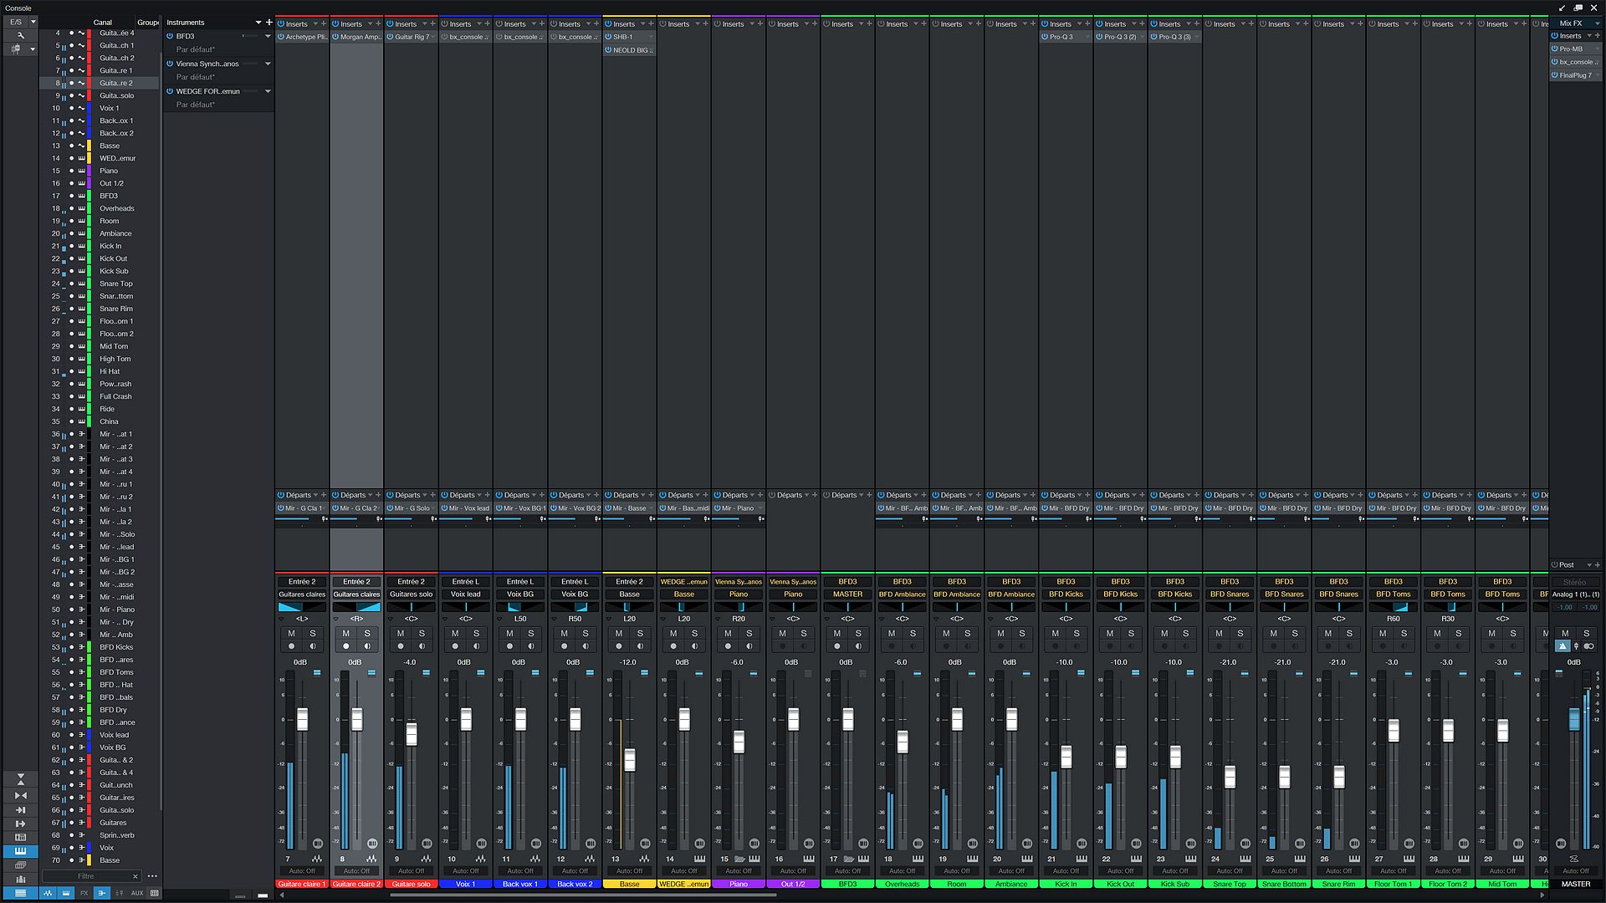Screen dimensions: 1606x903
Task: Select the piano keyboard icon in the left sidebar
Action: coord(21,851)
